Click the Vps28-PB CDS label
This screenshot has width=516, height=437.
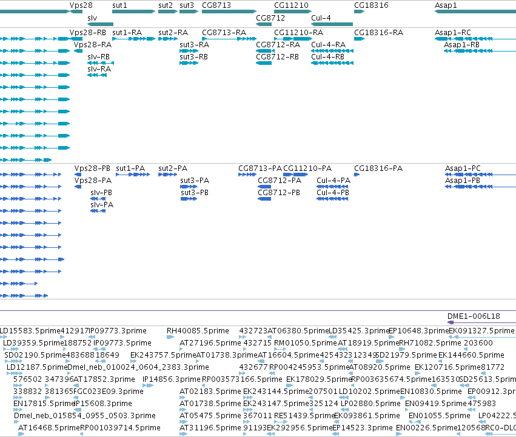pos(92,168)
